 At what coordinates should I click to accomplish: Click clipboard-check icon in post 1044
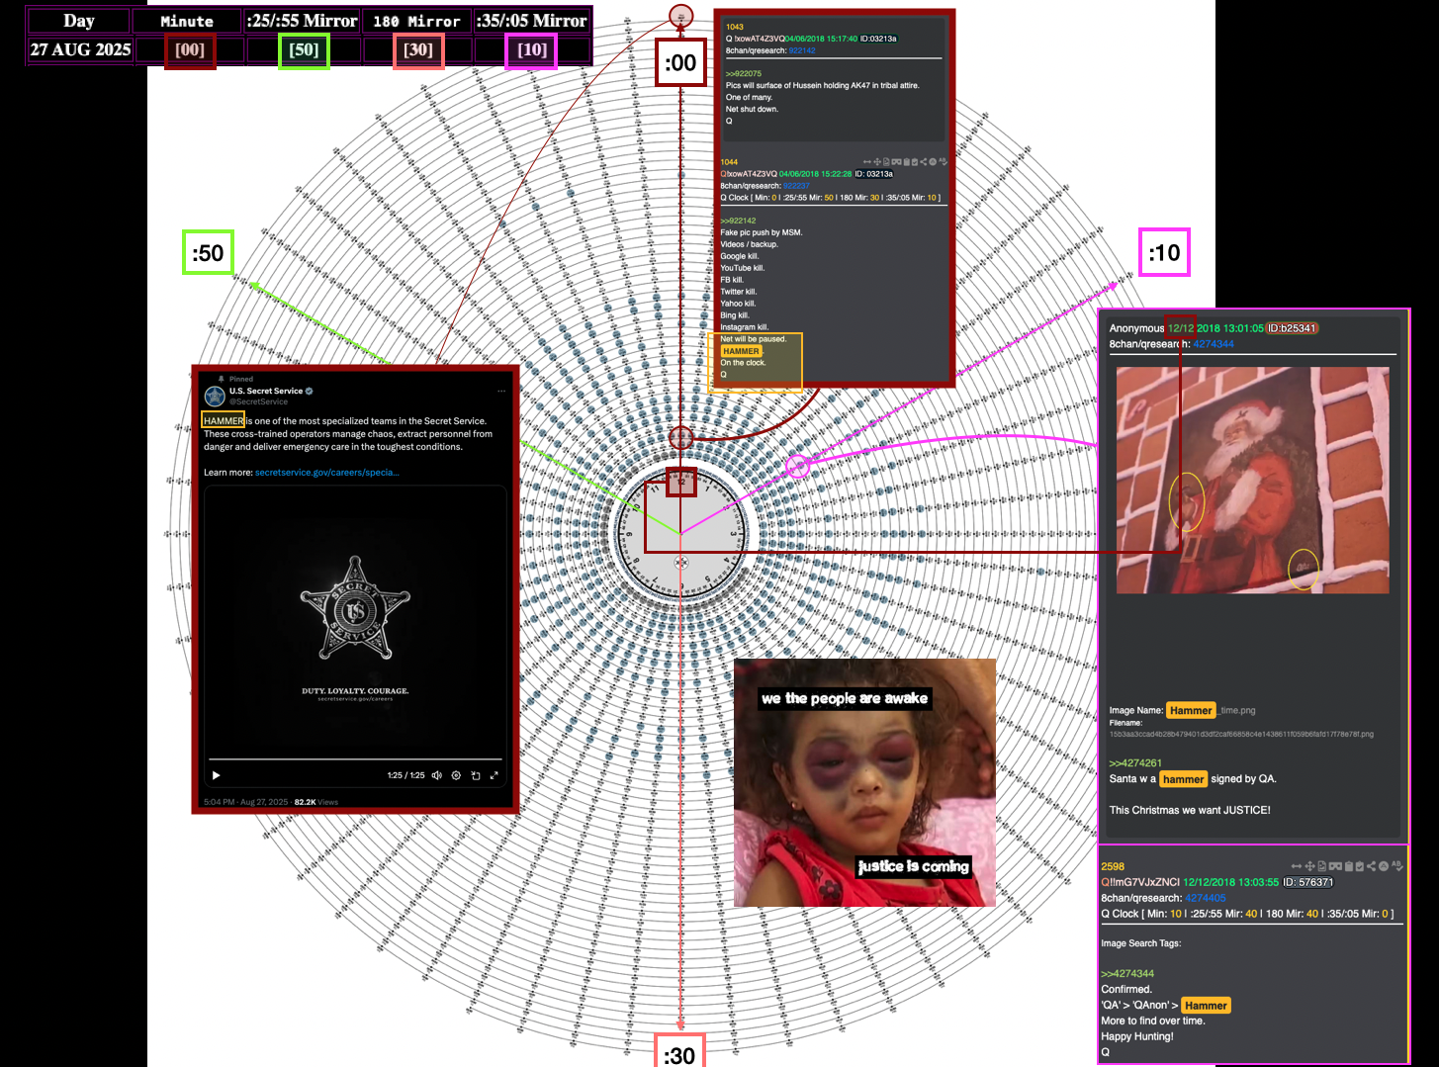[915, 162]
